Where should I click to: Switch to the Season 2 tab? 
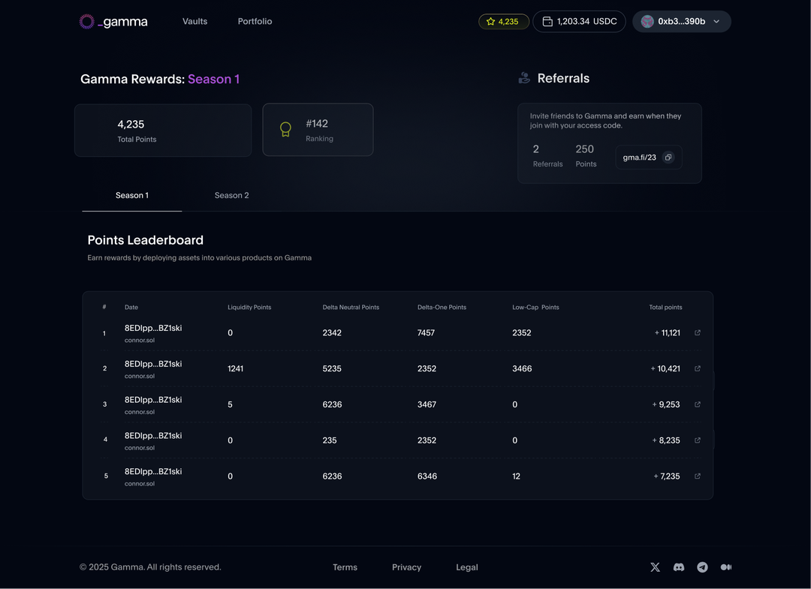[232, 195]
